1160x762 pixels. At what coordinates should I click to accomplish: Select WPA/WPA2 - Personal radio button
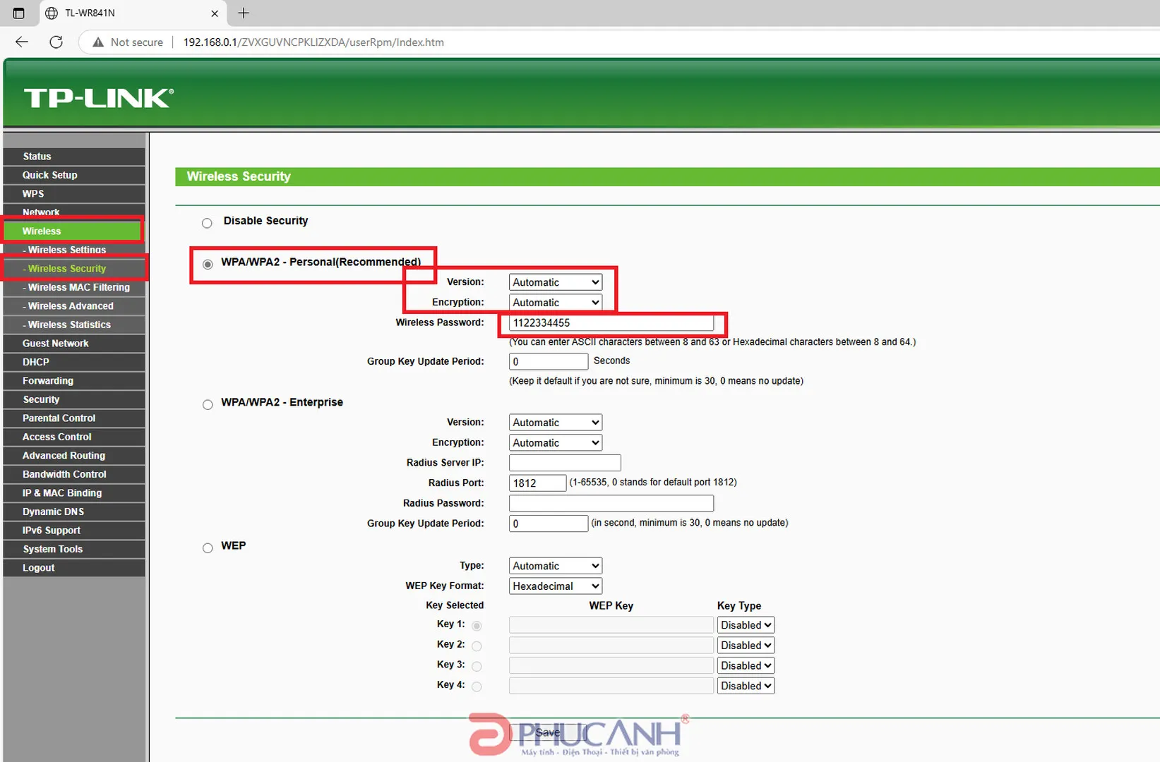(208, 264)
